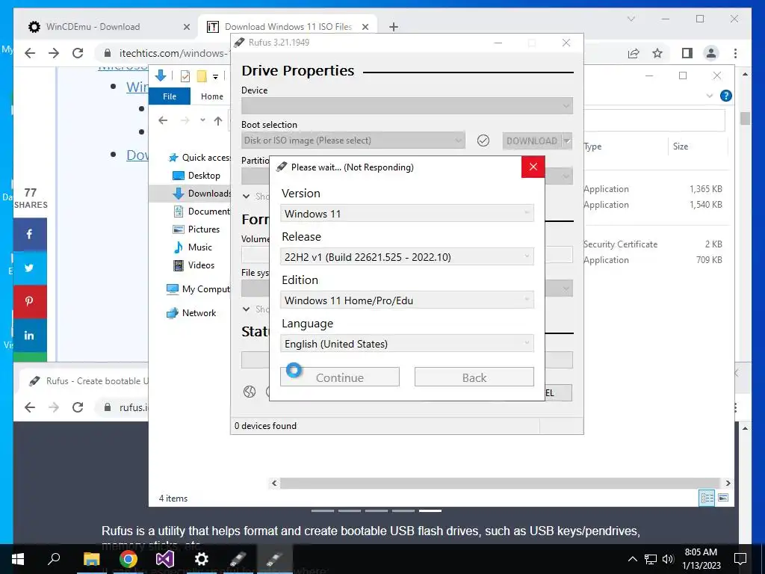Click the checkmark hash icon in Rufus
This screenshot has width=765, height=574.
tap(483, 141)
